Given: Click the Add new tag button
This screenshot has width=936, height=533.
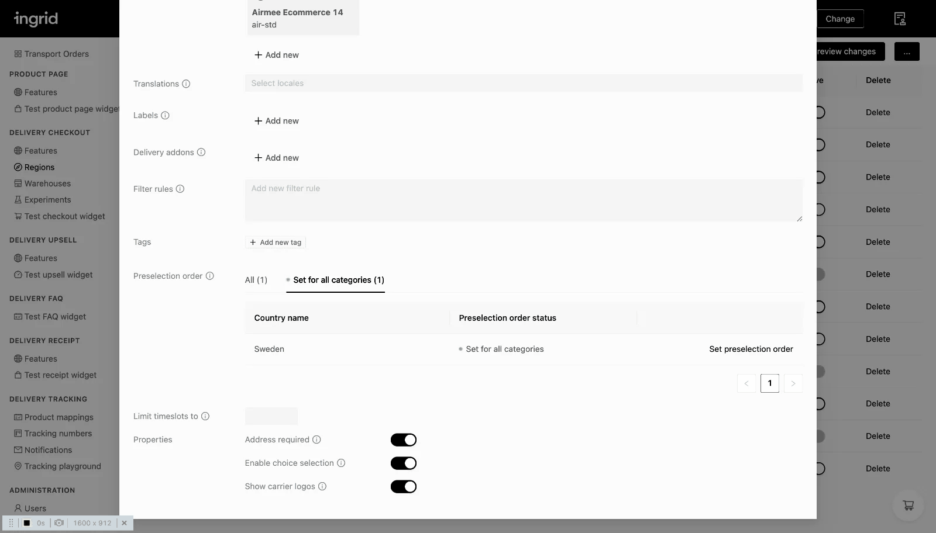Looking at the screenshot, I should (x=276, y=242).
